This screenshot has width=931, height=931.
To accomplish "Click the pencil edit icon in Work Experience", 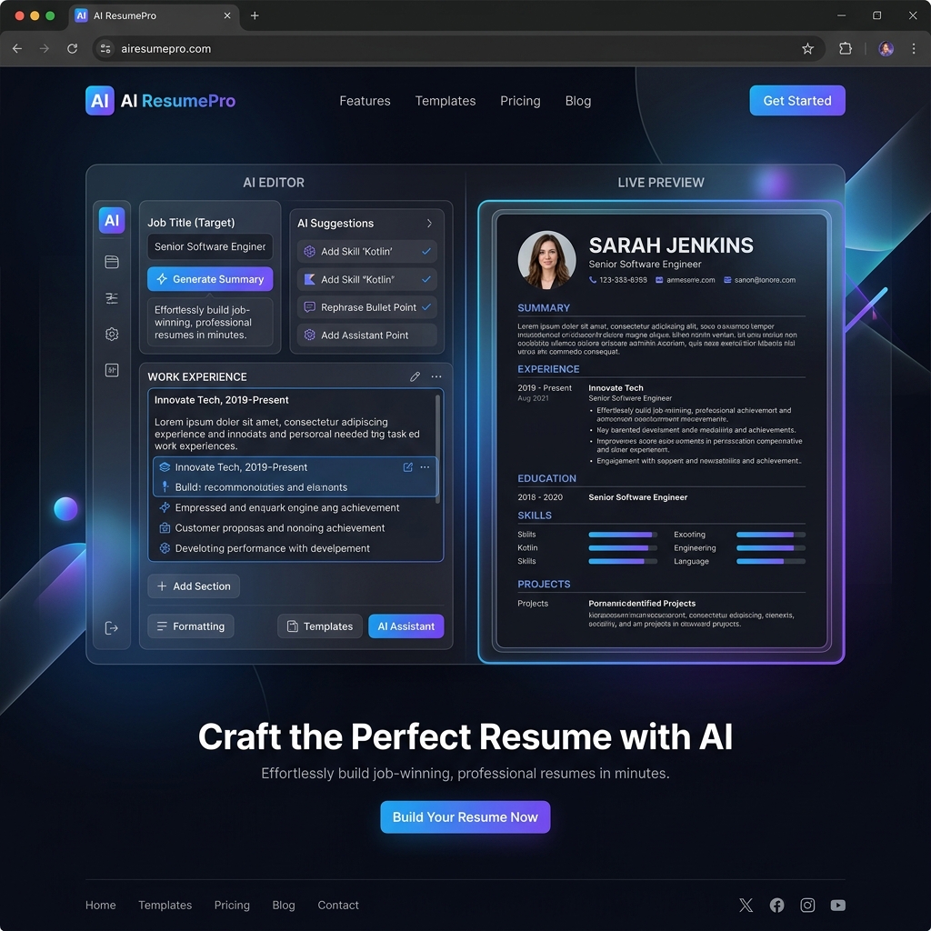I will point(415,376).
